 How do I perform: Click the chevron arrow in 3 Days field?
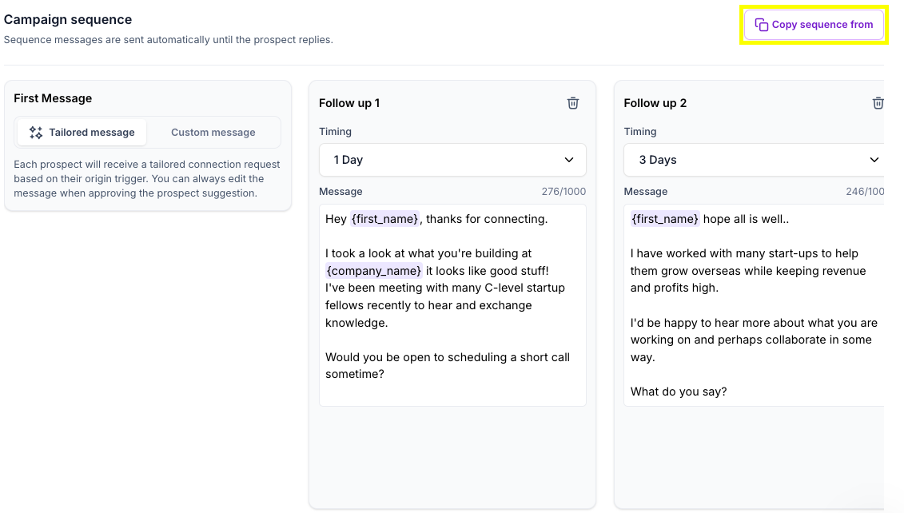(x=874, y=160)
